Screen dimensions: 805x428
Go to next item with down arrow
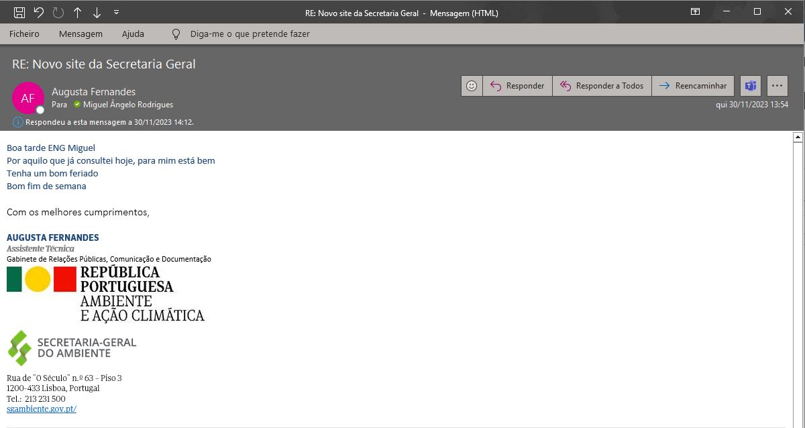pos(97,12)
